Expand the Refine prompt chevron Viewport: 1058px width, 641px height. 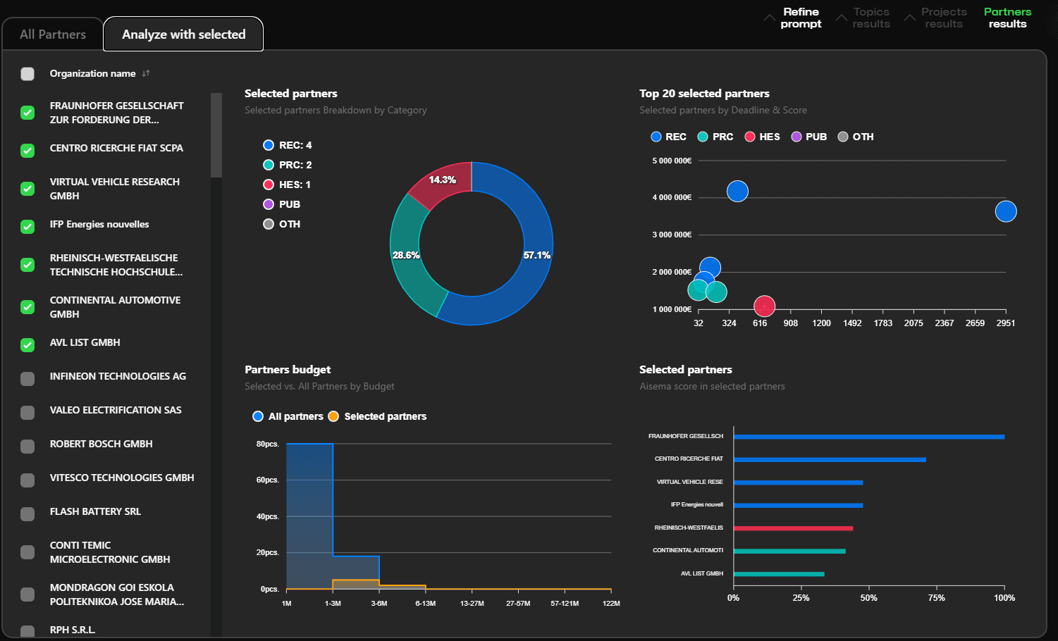click(769, 18)
